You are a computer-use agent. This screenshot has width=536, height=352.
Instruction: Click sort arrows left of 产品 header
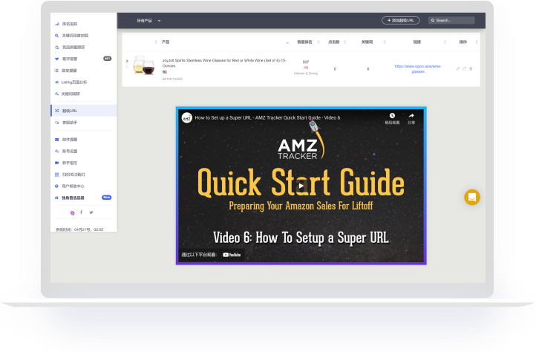coord(156,42)
